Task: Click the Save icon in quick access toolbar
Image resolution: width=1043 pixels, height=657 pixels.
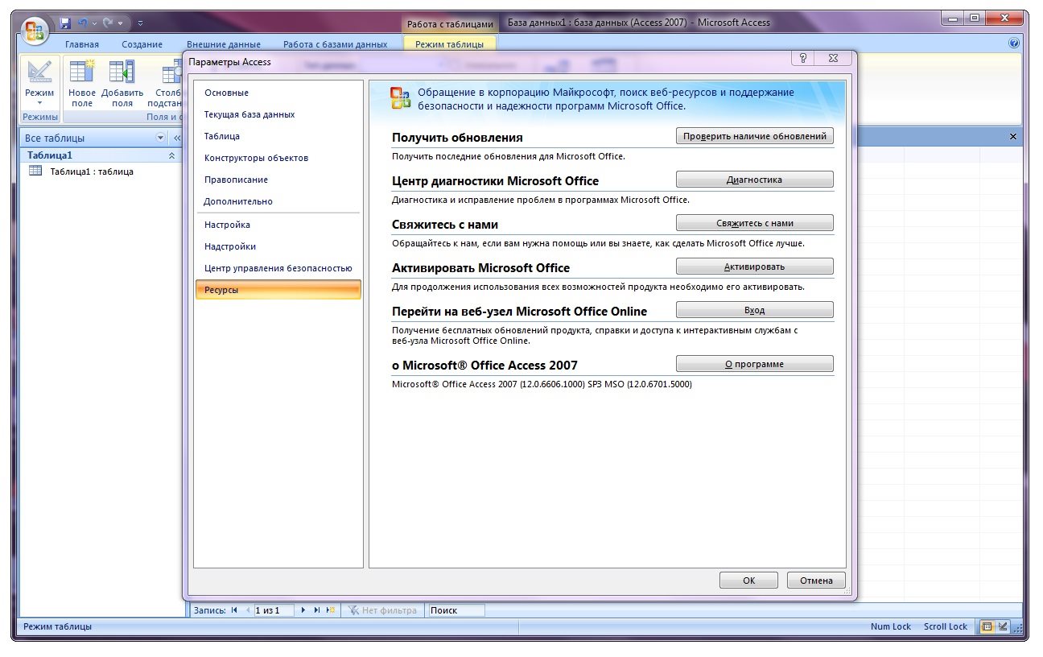Action: point(66,23)
